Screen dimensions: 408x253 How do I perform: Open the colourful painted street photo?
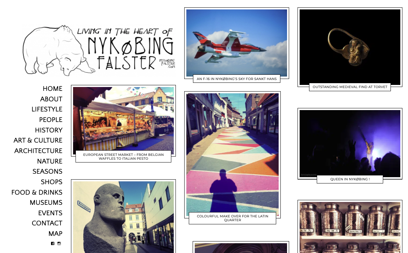click(x=232, y=154)
